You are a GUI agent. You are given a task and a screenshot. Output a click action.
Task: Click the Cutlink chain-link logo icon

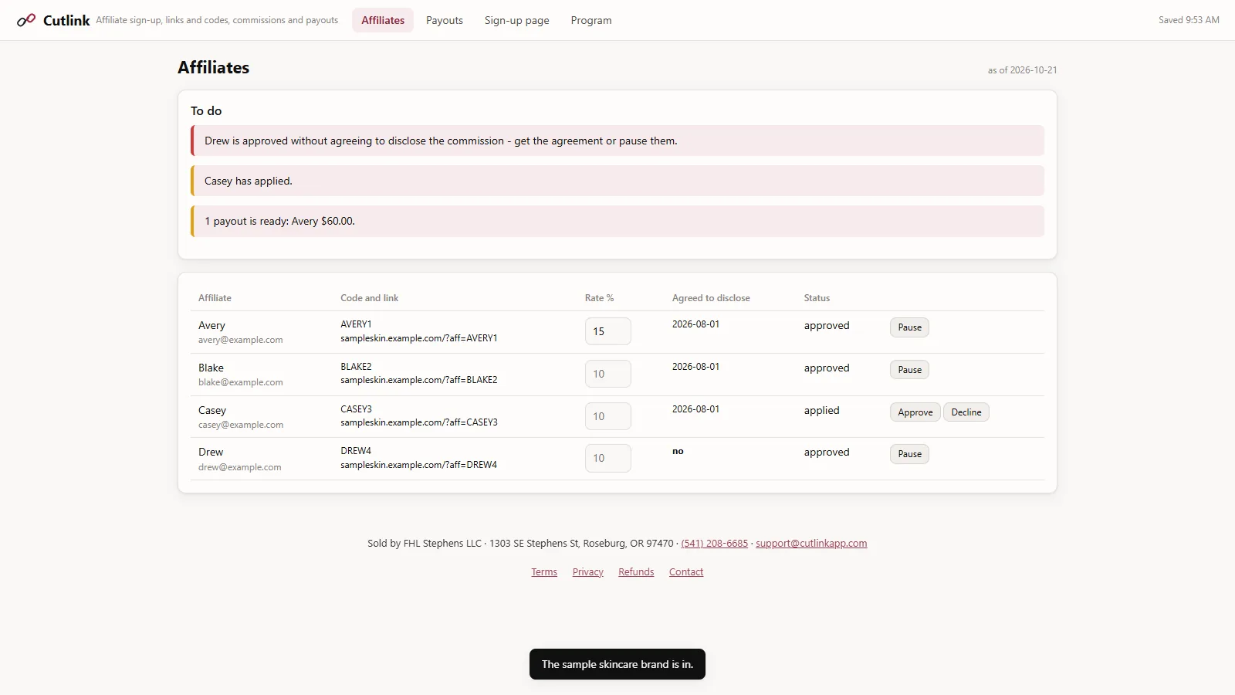(x=26, y=20)
